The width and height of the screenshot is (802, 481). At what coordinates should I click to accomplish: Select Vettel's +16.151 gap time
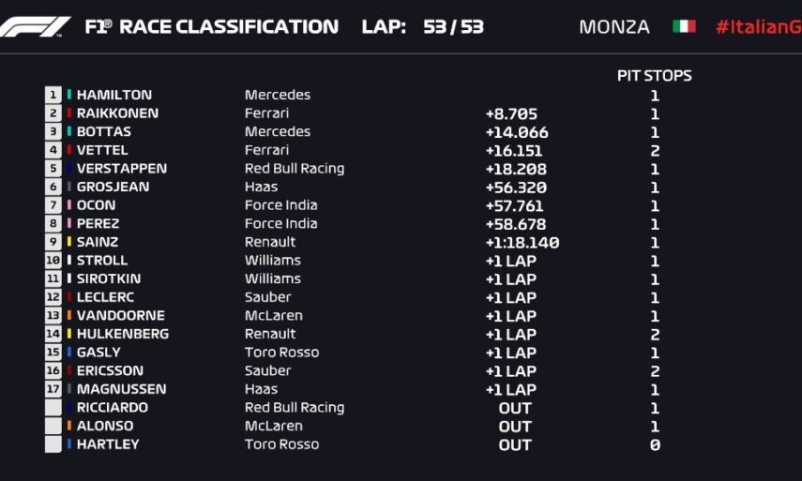tap(516, 150)
